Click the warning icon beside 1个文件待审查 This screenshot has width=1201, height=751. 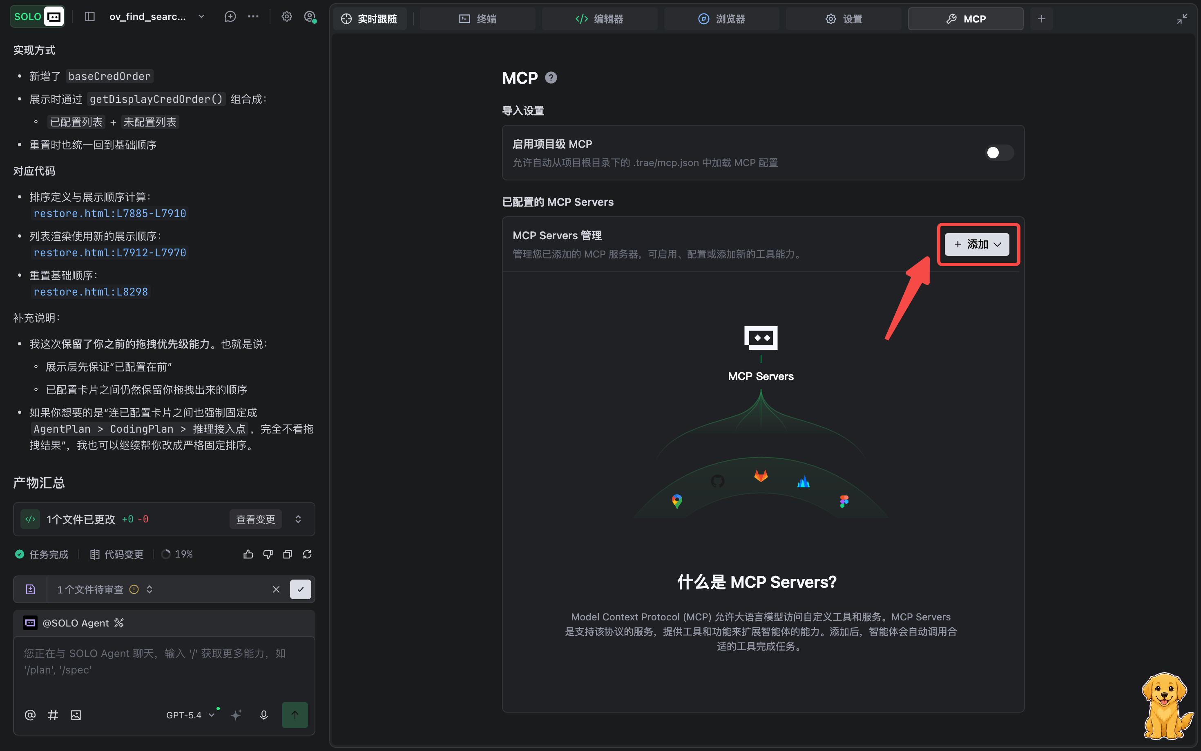pos(134,589)
